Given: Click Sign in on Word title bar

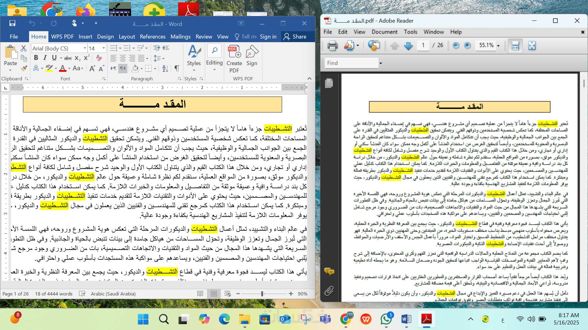Looking at the screenshot, I should 268,37.
